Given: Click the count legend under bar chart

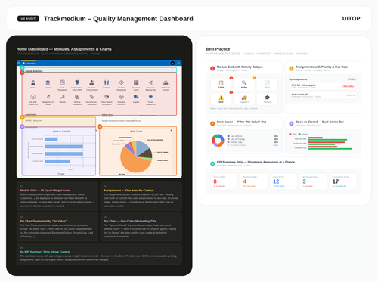Looking at the screenshot, I should [x=61, y=174].
